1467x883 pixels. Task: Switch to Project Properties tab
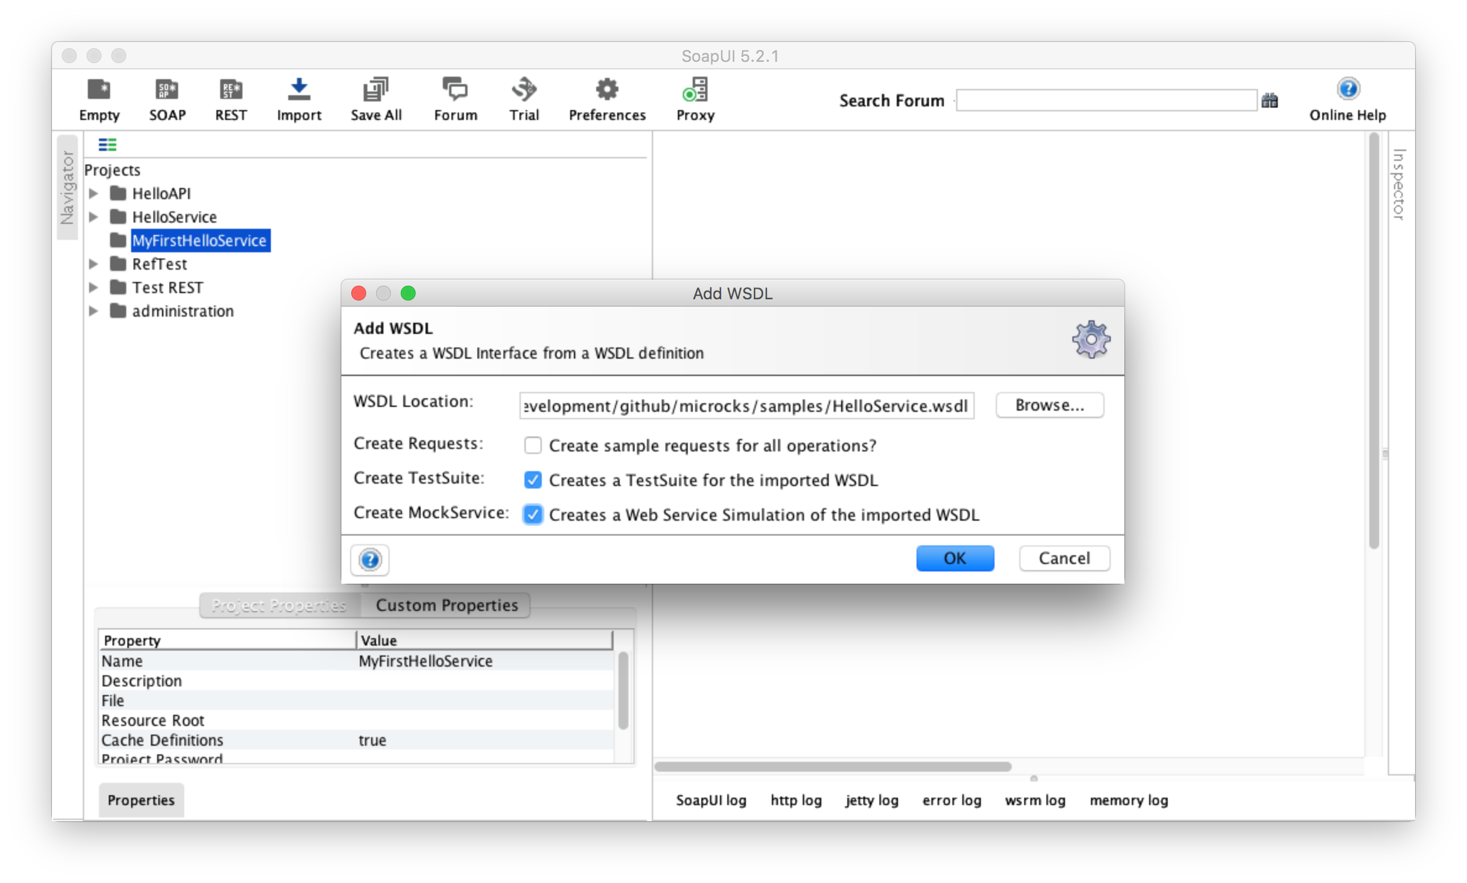[278, 605]
